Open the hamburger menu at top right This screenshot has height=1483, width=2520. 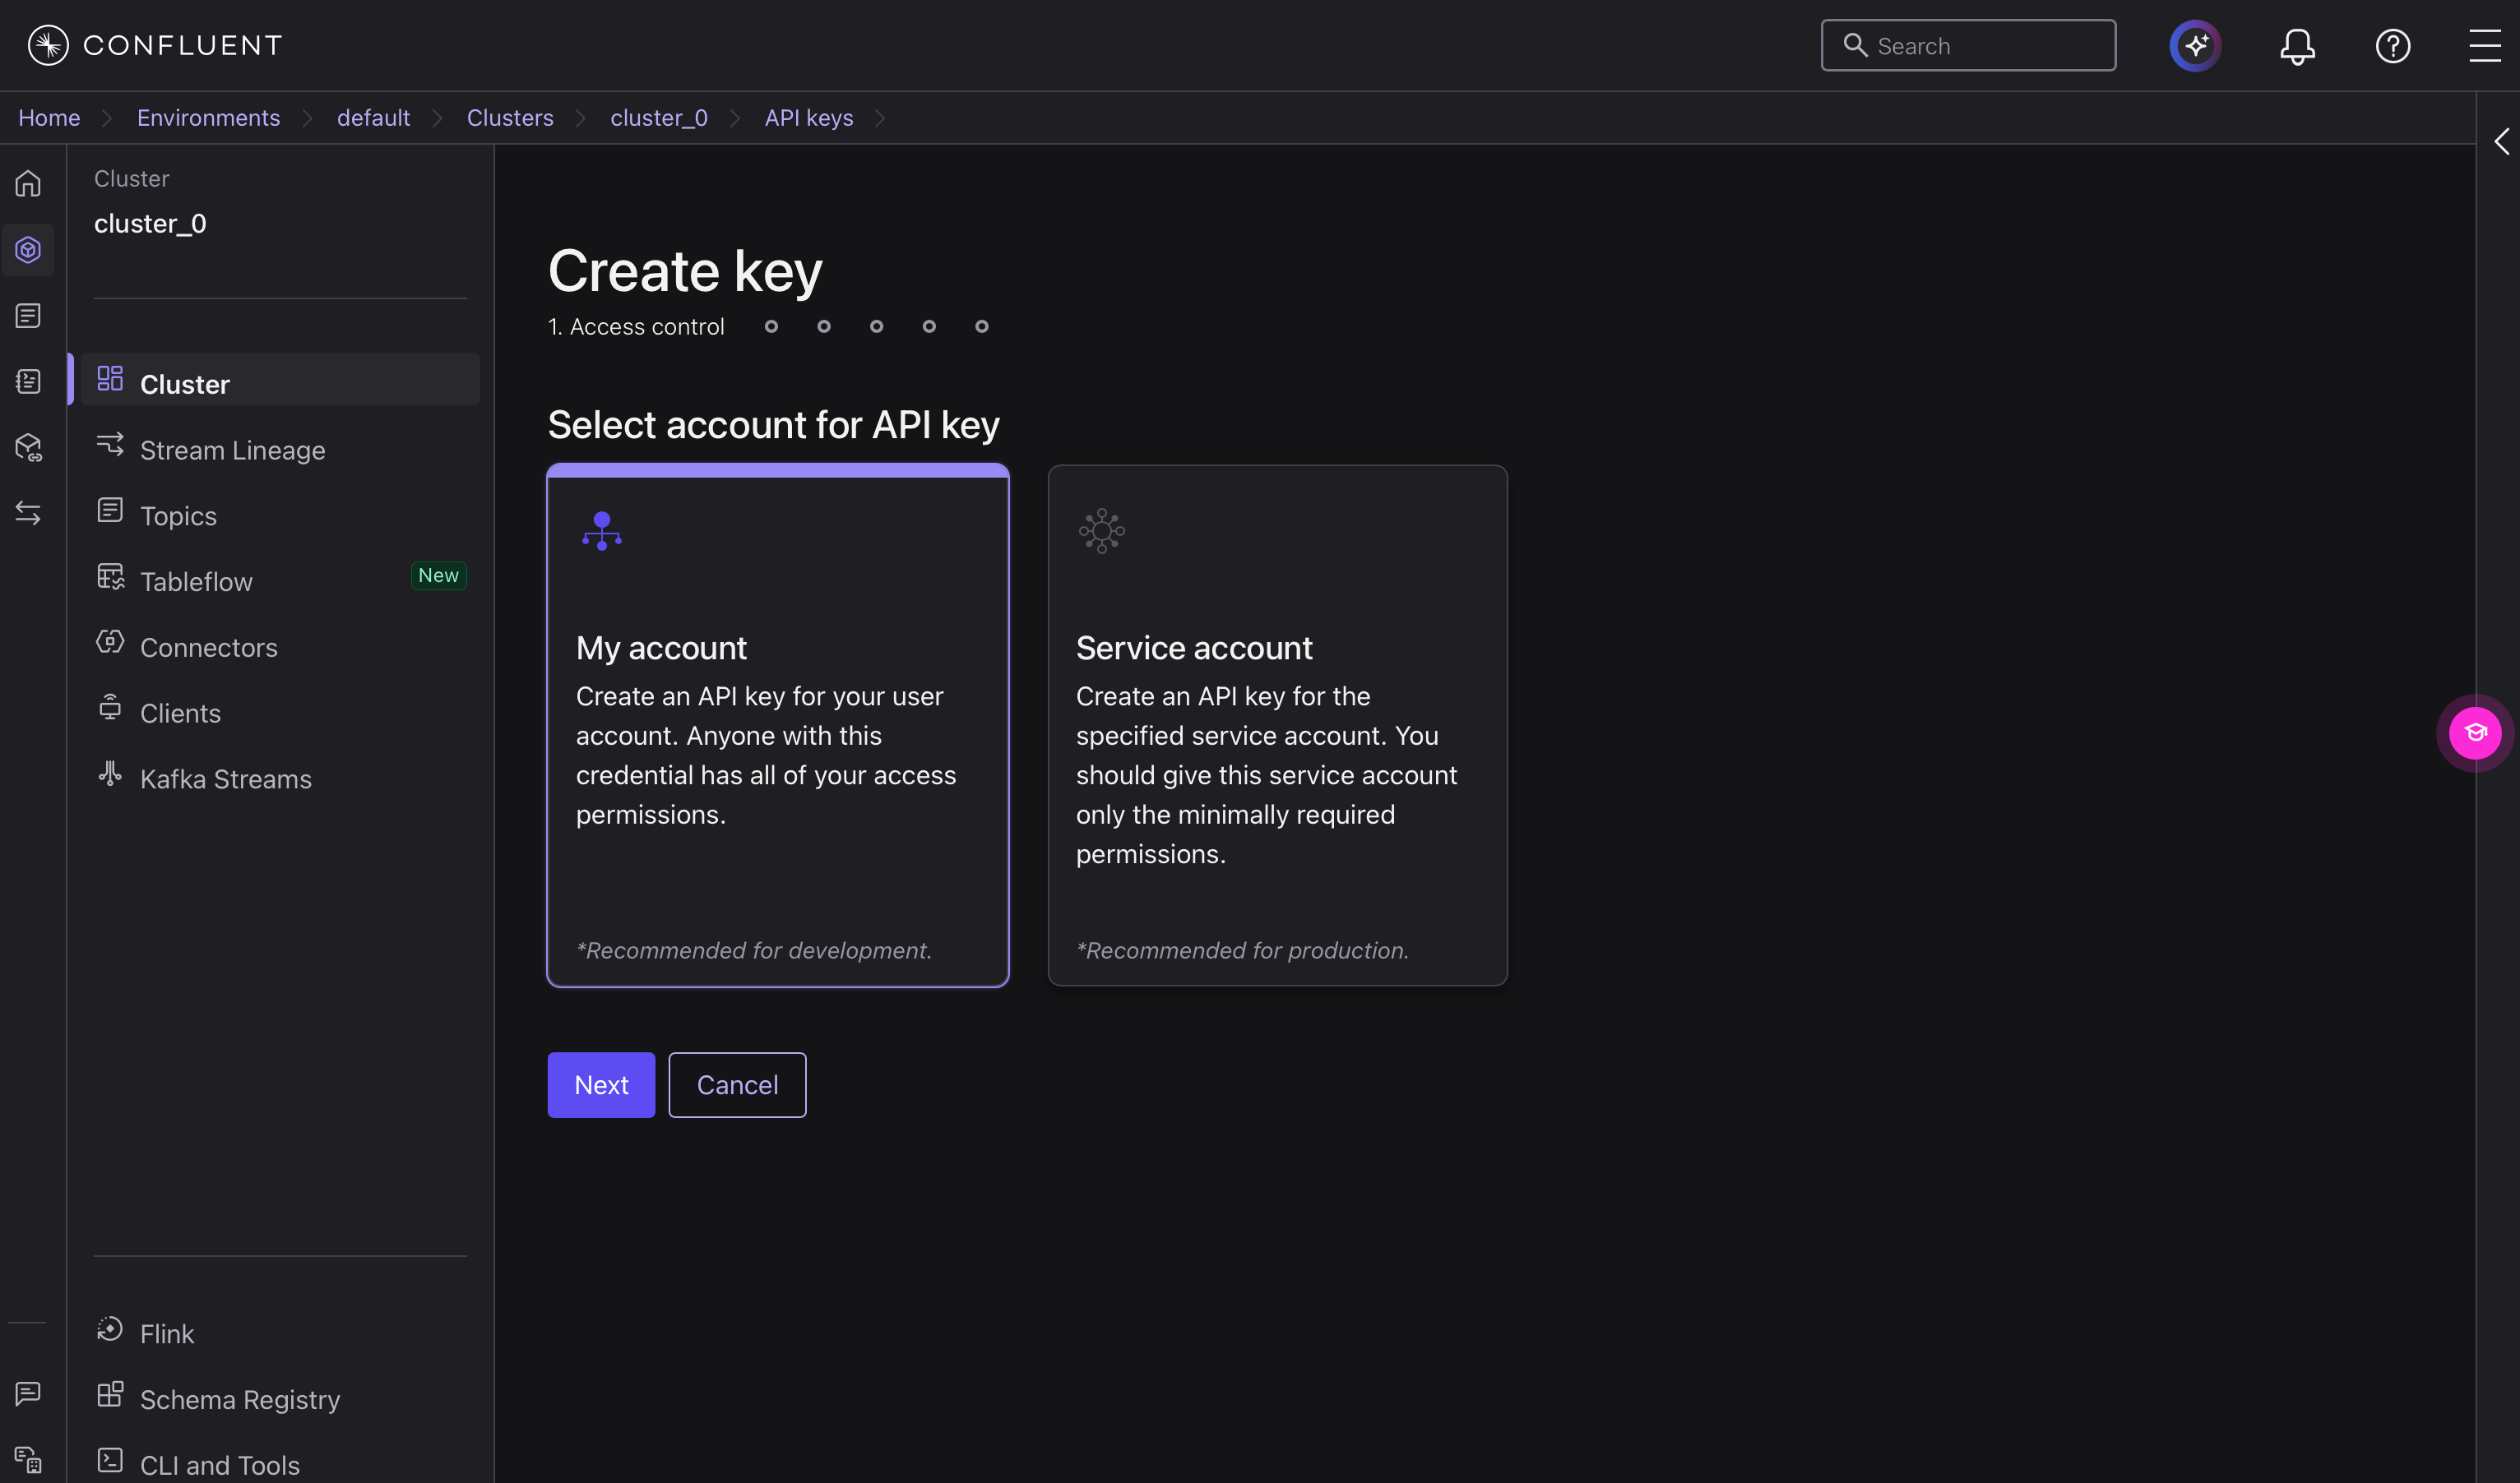click(x=2485, y=46)
